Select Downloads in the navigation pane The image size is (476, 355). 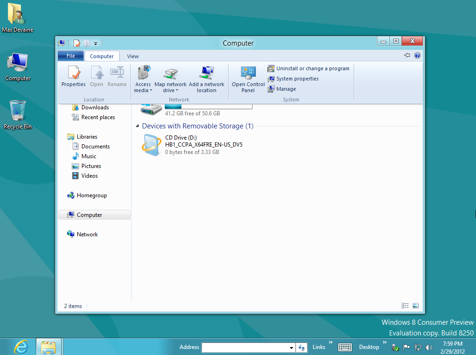(90, 107)
